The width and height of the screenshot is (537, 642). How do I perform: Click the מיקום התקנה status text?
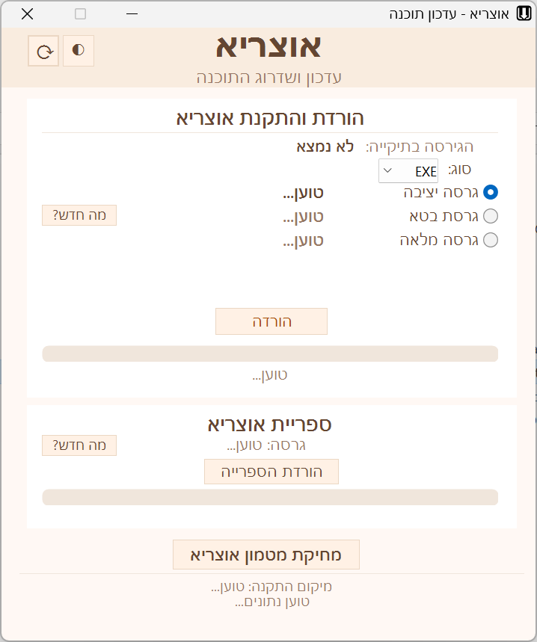pos(271,587)
